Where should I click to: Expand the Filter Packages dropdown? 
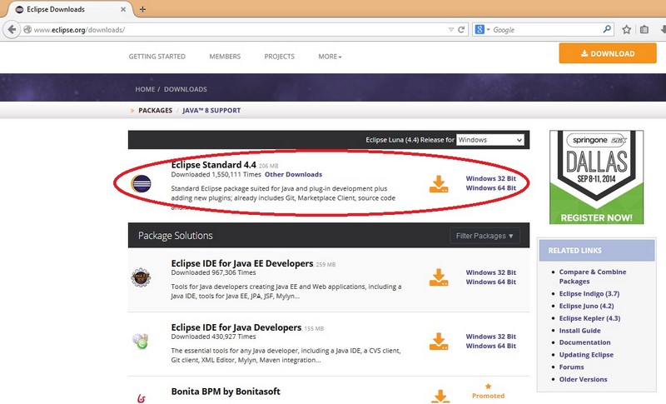[x=485, y=236]
